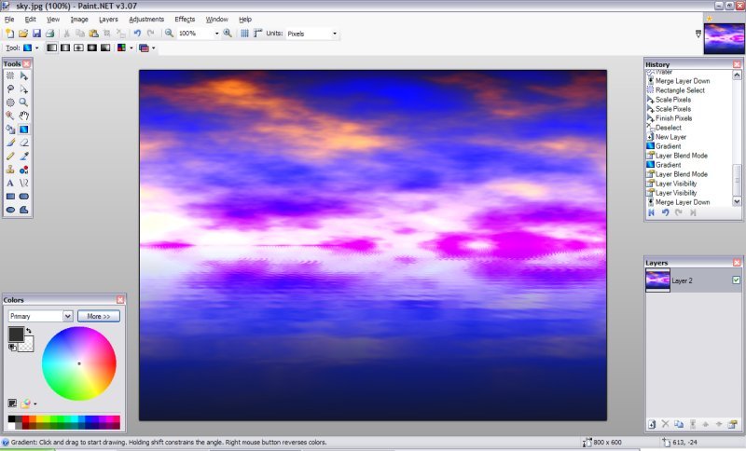746x451 pixels.
Task: Select the Magic Wand tool
Action: [x=10, y=116]
